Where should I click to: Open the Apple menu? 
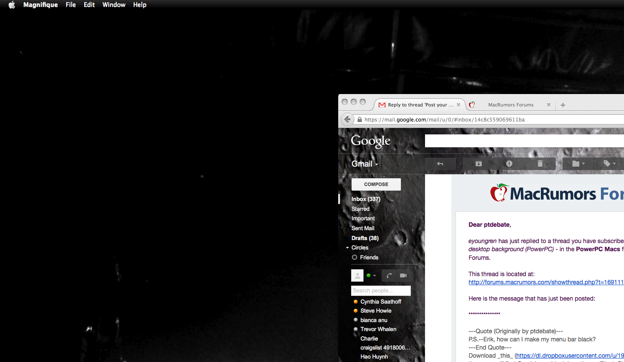click(x=12, y=5)
